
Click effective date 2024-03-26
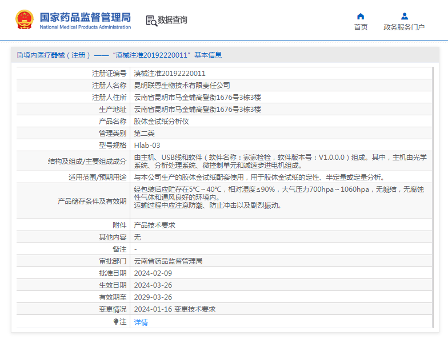tap(153, 285)
